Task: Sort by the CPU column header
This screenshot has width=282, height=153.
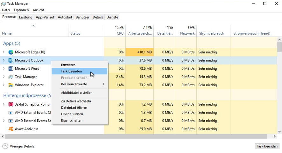Action: [x=115, y=31]
